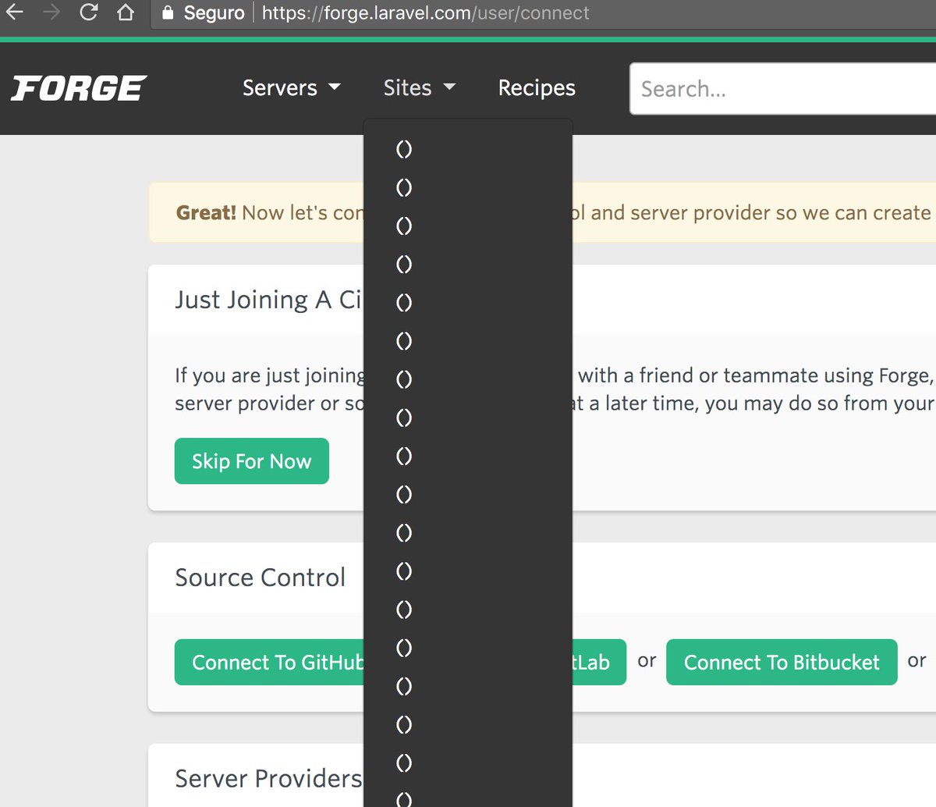Click Connect To Bitbucket button
Image resolution: width=936 pixels, height=807 pixels.
782,662
